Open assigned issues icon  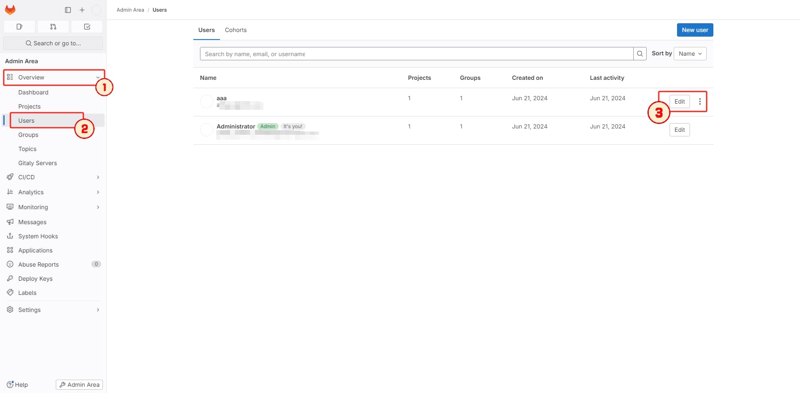(x=19, y=26)
